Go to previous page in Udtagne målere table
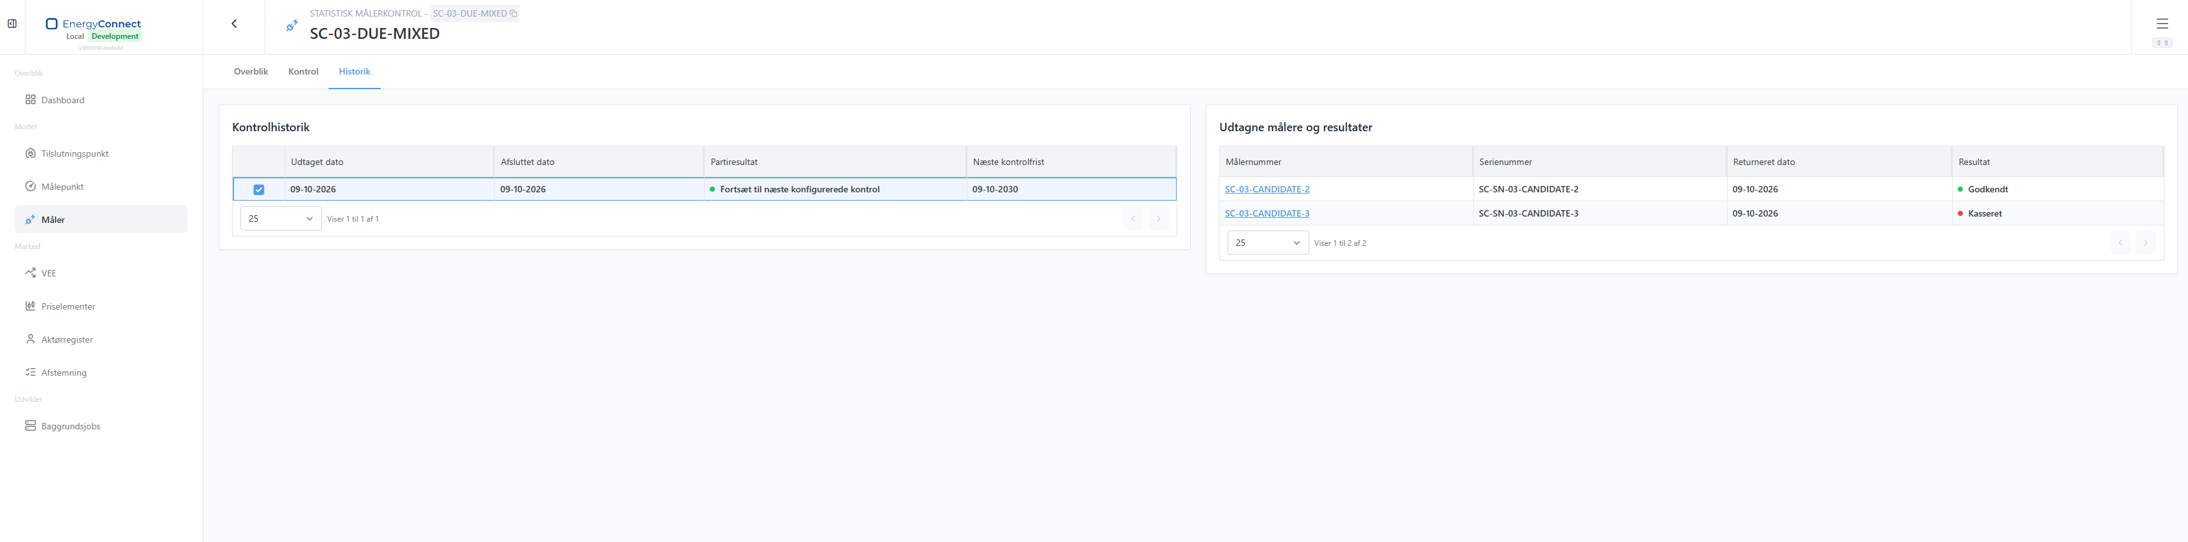 (2120, 243)
